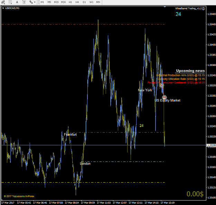Click the 1.33165 price axis label
Screen dimensions: 216x205
pos(212,167)
